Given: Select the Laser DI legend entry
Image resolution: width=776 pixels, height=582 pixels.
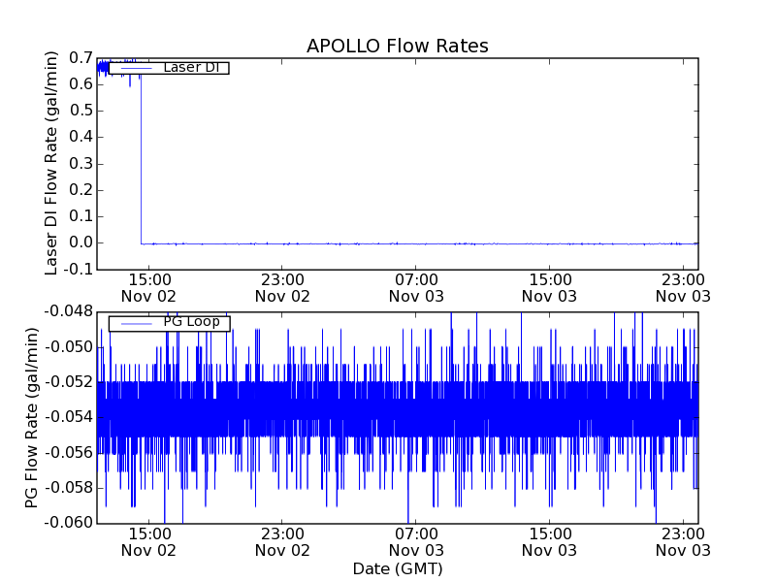Looking at the screenshot, I should 191,68.
